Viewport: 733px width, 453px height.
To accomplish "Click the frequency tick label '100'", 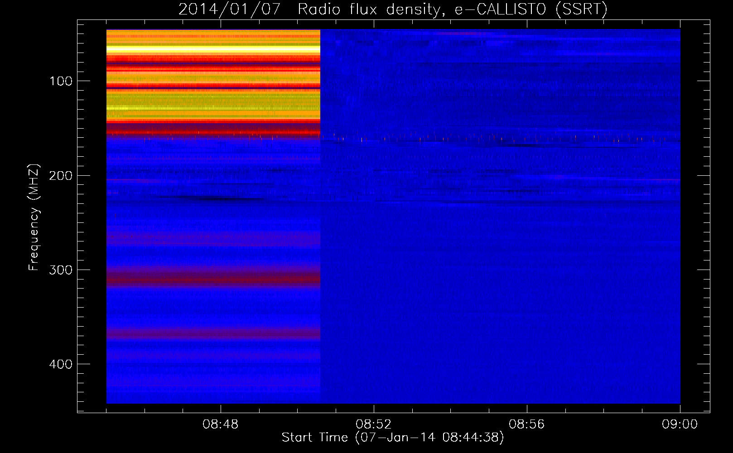I will (x=61, y=81).
